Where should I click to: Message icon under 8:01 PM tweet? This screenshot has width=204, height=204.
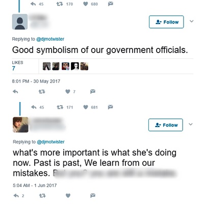point(93,91)
